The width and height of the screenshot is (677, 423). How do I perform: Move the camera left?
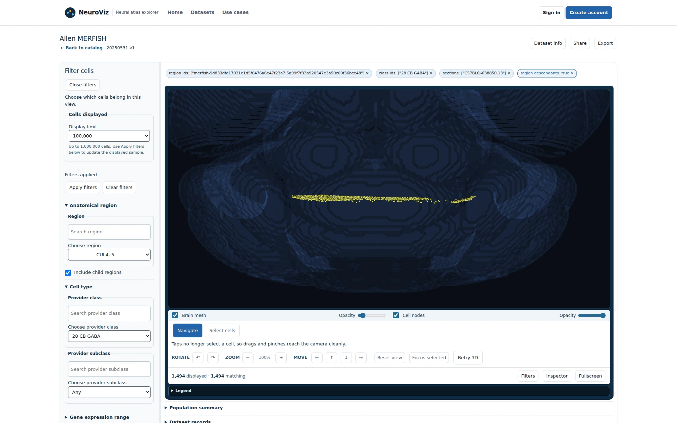(x=317, y=357)
